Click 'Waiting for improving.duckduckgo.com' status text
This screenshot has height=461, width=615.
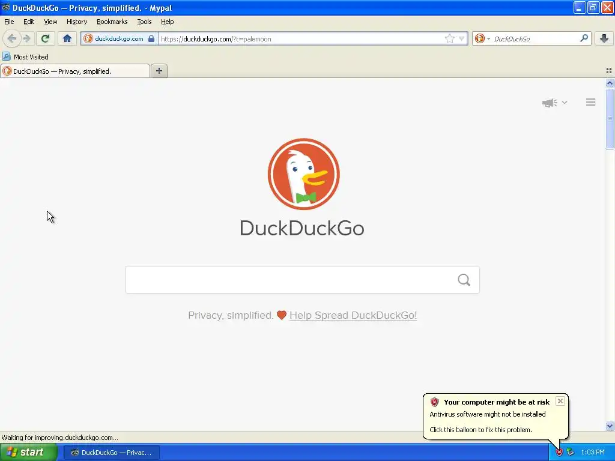pyautogui.click(x=59, y=438)
